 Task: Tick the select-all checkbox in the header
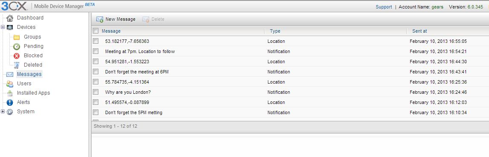[96, 31]
